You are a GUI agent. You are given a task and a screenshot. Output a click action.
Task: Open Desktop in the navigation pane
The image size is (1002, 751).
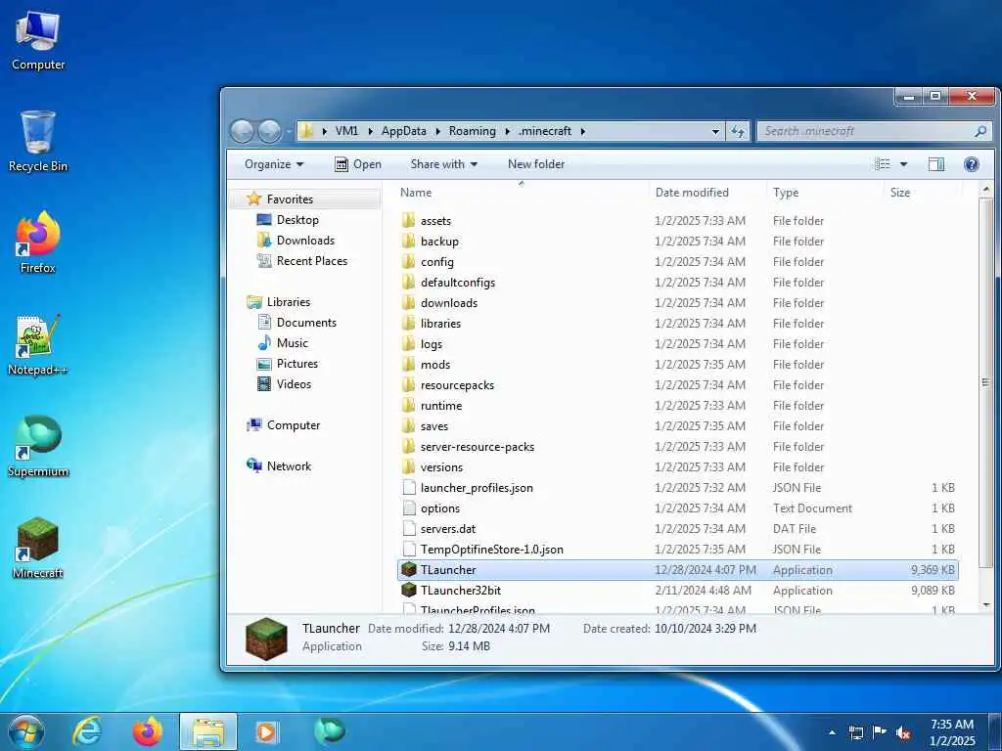297,220
